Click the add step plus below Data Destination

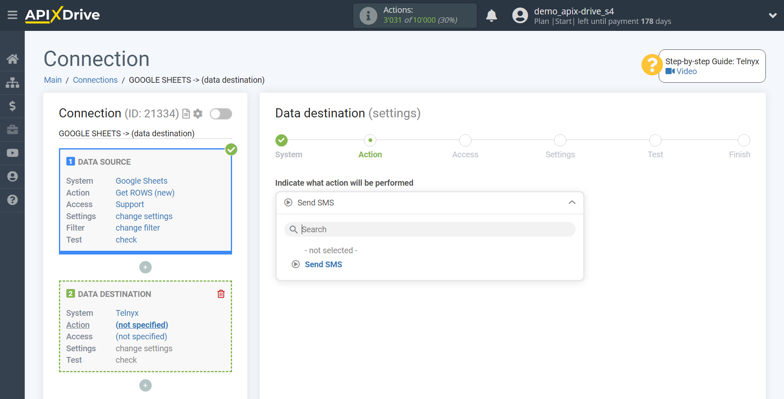[x=146, y=385]
